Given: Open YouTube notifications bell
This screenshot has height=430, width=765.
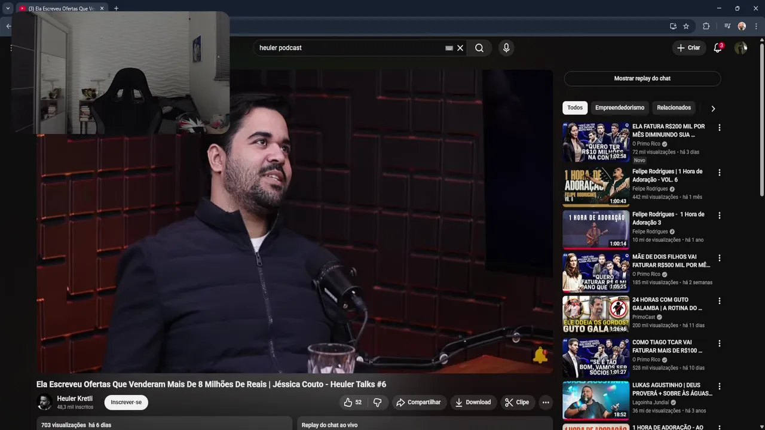Looking at the screenshot, I should point(718,48).
